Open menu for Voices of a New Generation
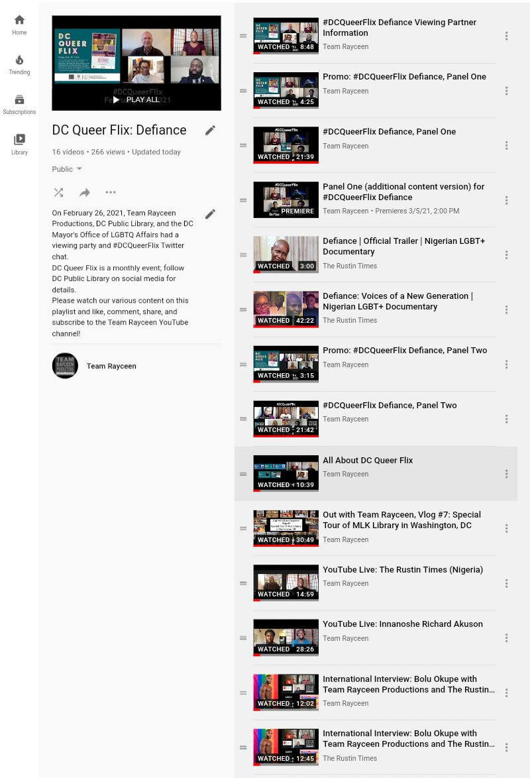This screenshot has height=778, width=530. tap(506, 309)
